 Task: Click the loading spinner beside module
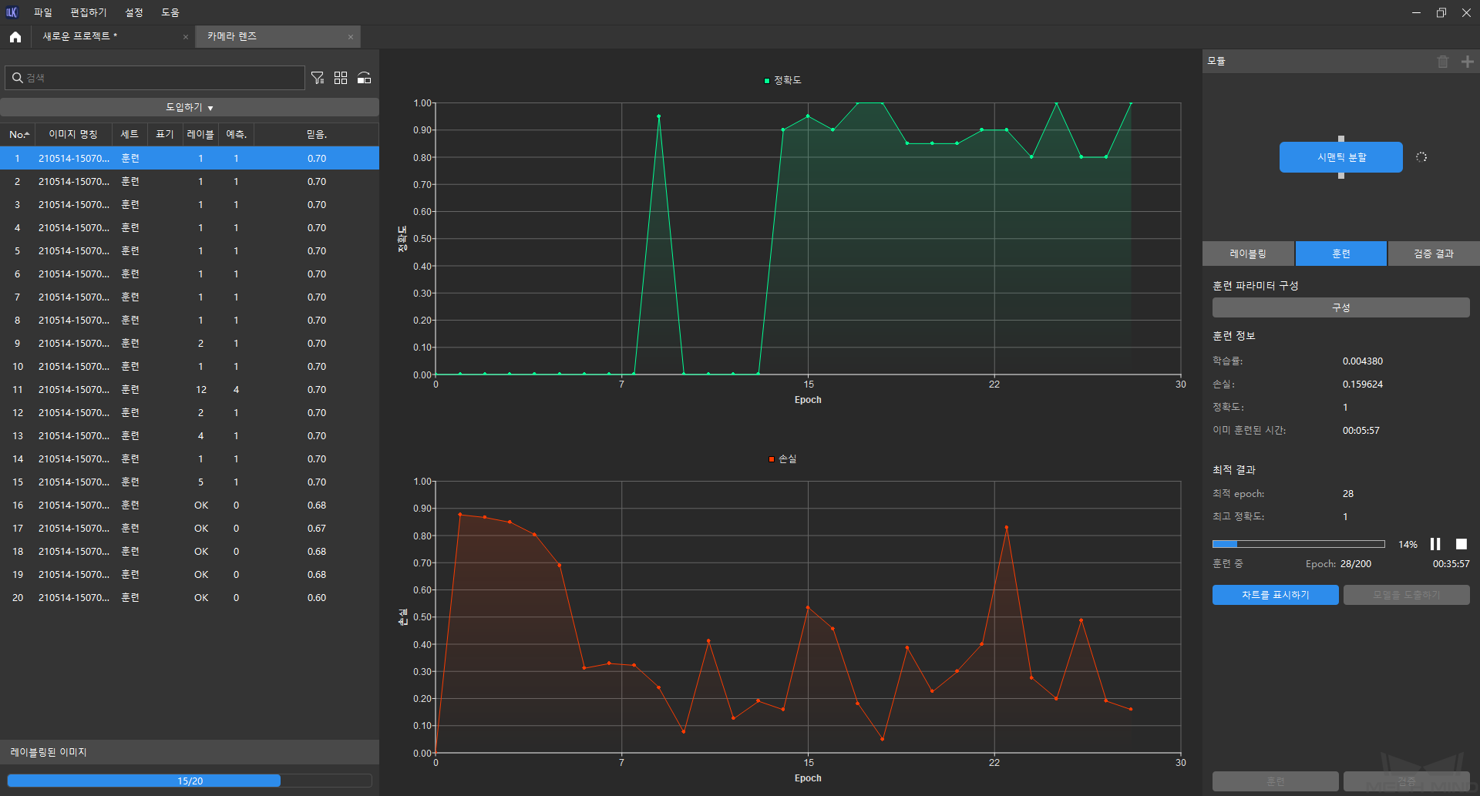[1421, 157]
